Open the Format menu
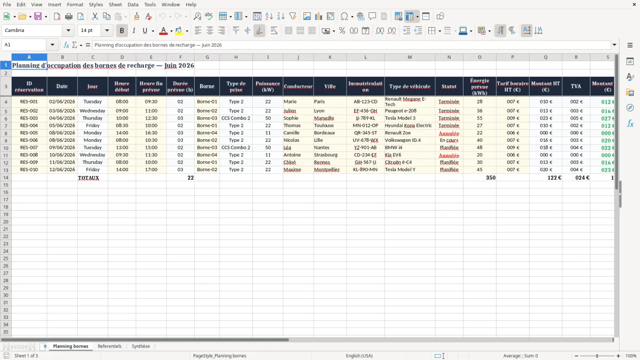Image resolution: width=640 pixels, height=360 pixels. point(75,4)
